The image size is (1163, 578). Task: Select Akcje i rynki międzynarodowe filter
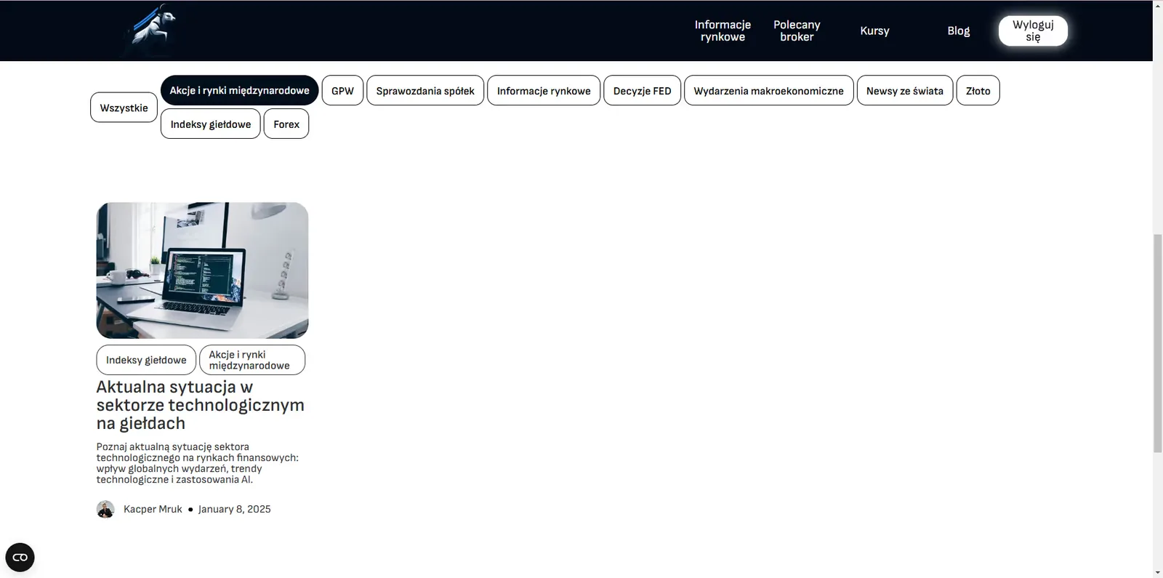239,90
